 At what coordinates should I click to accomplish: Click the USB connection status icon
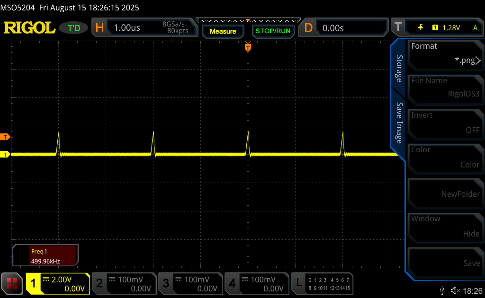pyautogui.click(x=442, y=290)
